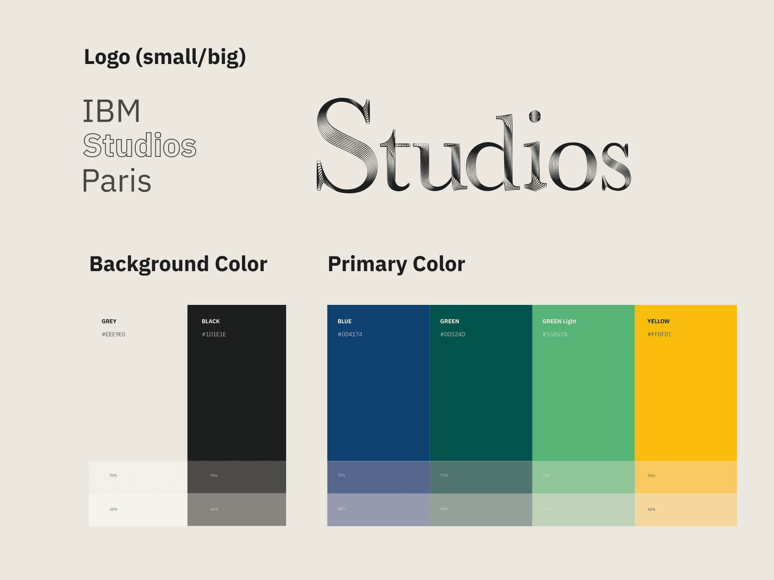Choose the Green Light 40% tint swatch

coord(583,510)
